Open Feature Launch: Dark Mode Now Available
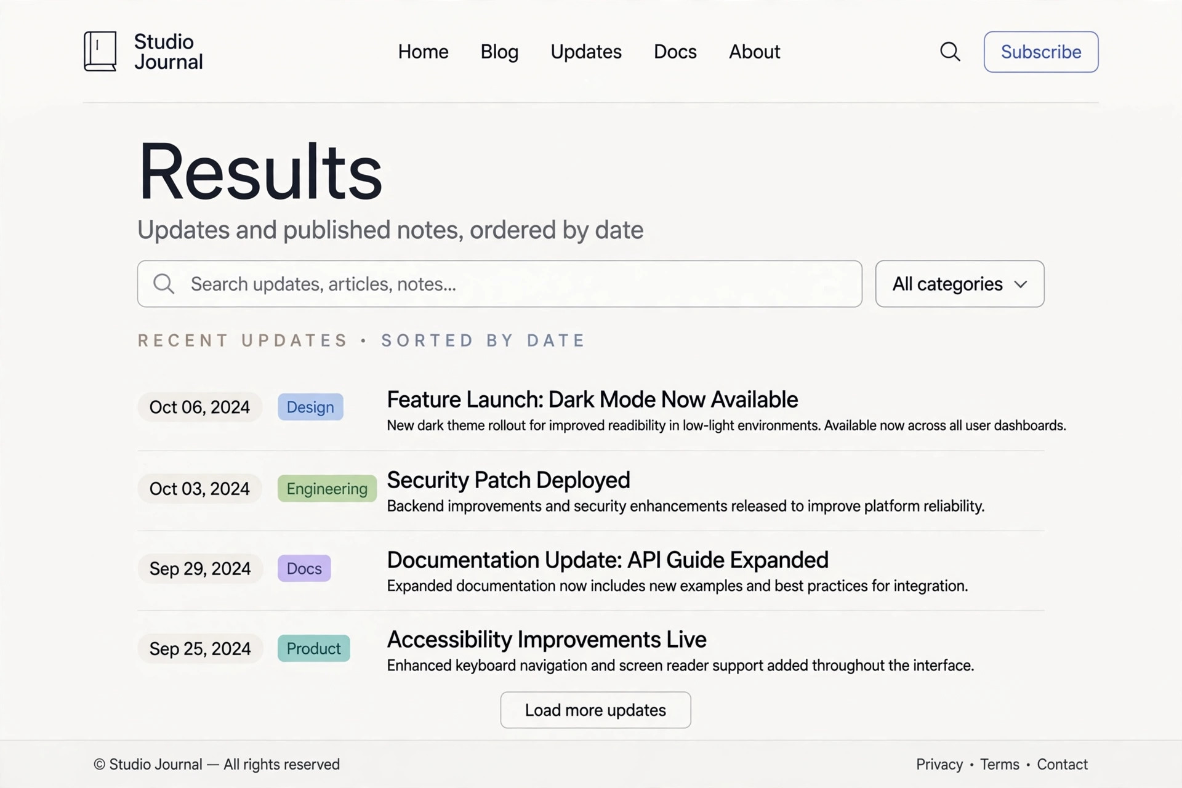The height and width of the screenshot is (788, 1182). coord(592,400)
